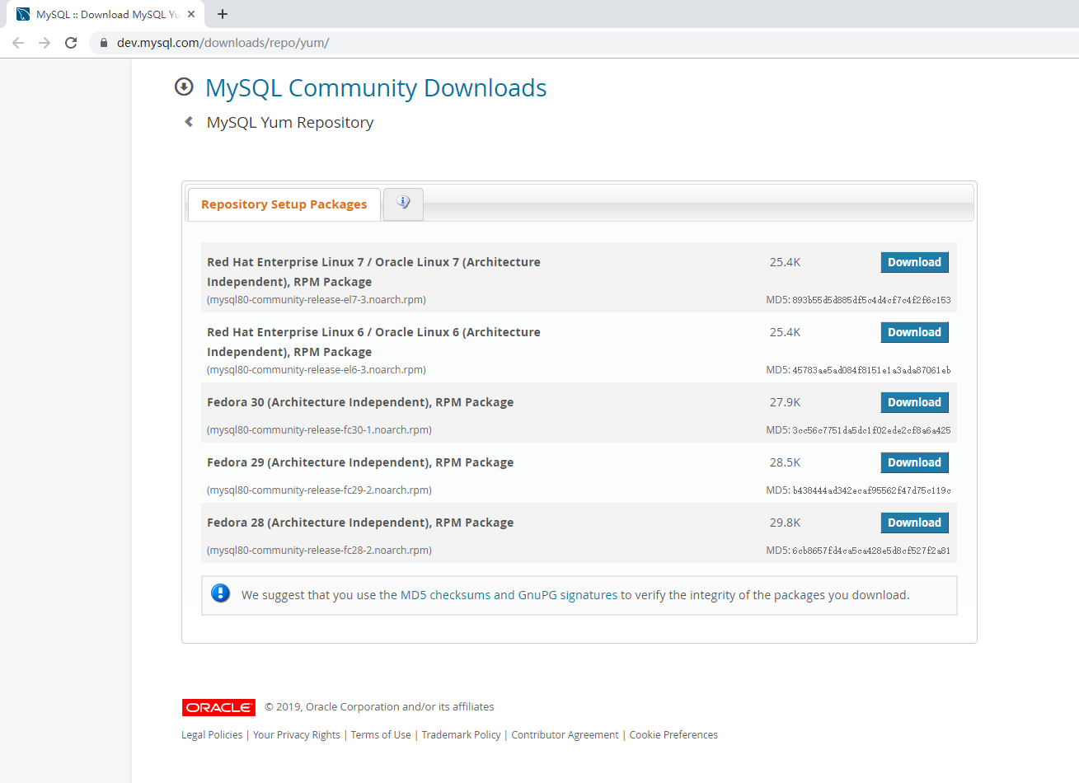This screenshot has width=1079, height=783.
Task: Reload the page with refresh icon
Action: pyautogui.click(x=71, y=43)
